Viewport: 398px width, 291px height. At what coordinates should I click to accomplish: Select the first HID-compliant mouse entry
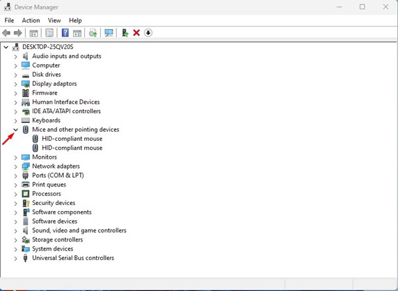pyautogui.click(x=72, y=139)
